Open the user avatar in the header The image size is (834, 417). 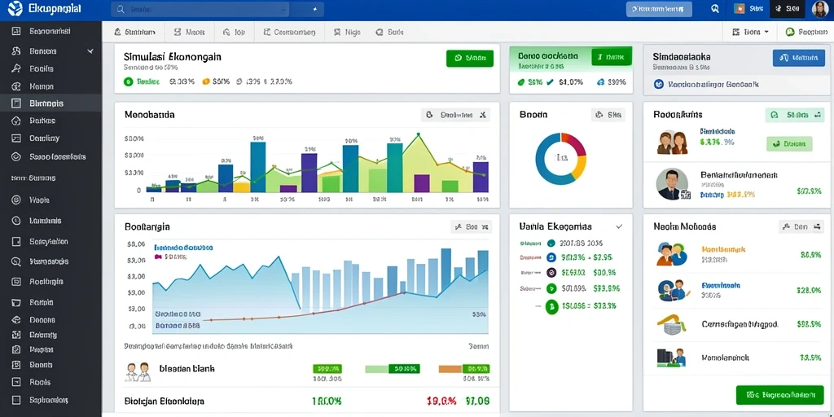pyautogui.click(x=819, y=9)
